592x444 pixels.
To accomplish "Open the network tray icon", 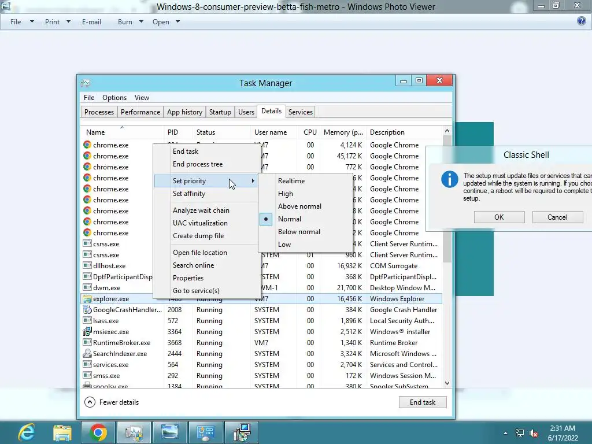I will pos(520,433).
